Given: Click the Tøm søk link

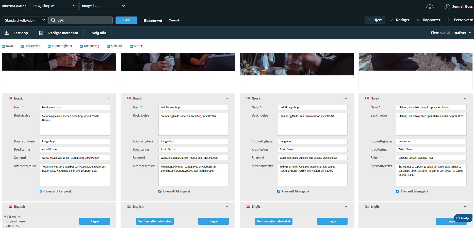Looking at the screenshot, I should click(x=174, y=21).
